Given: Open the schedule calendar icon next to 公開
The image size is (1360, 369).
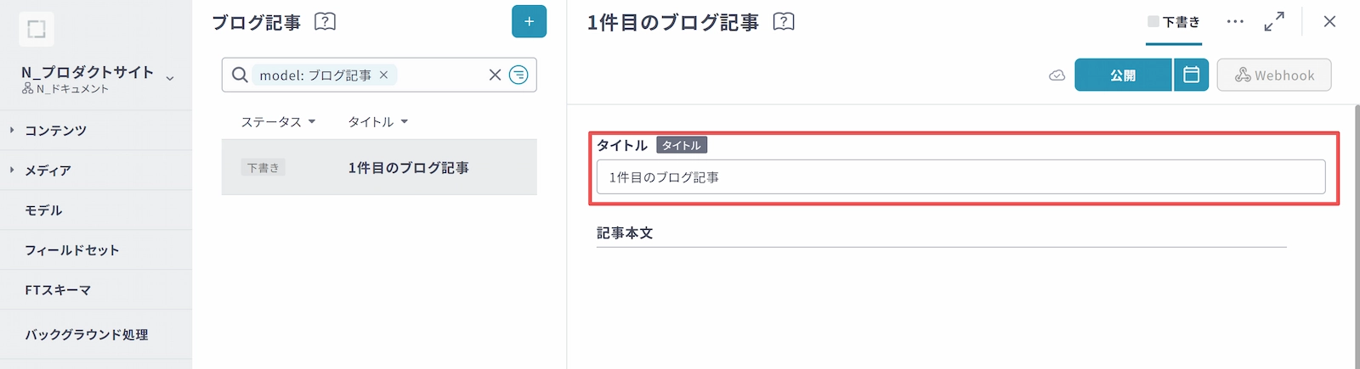Looking at the screenshot, I should pyautogui.click(x=1191, y=75).
